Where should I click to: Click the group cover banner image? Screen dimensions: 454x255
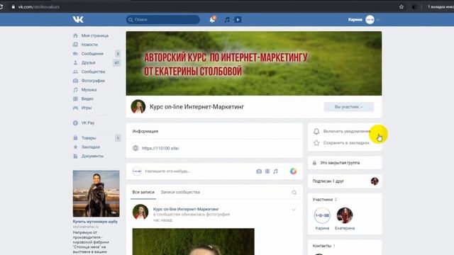tap(254, 63)
